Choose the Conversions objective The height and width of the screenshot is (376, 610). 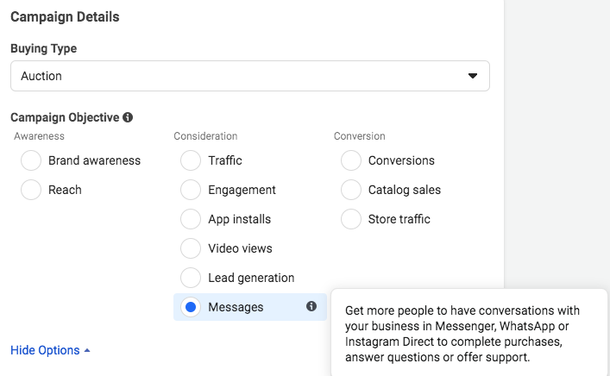(x=351, y=160)
